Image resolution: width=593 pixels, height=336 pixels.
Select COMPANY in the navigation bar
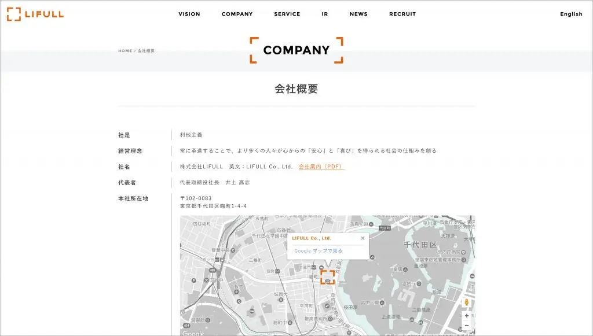pos(237,14)
